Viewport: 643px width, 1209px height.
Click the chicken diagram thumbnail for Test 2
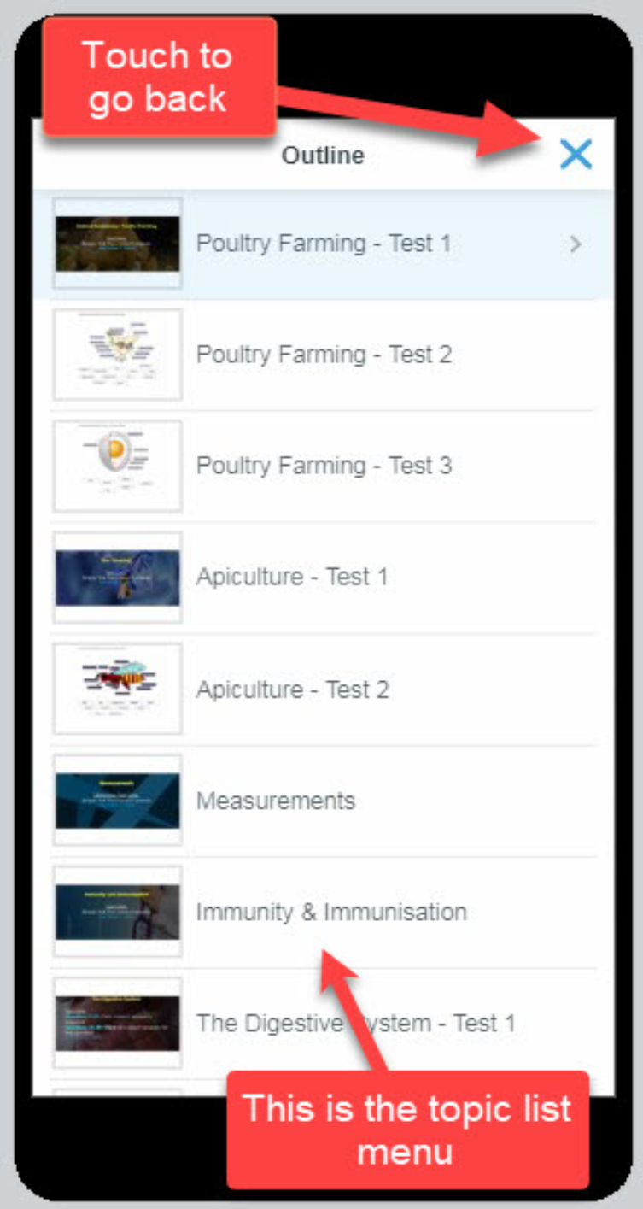(x=118, y=355)
